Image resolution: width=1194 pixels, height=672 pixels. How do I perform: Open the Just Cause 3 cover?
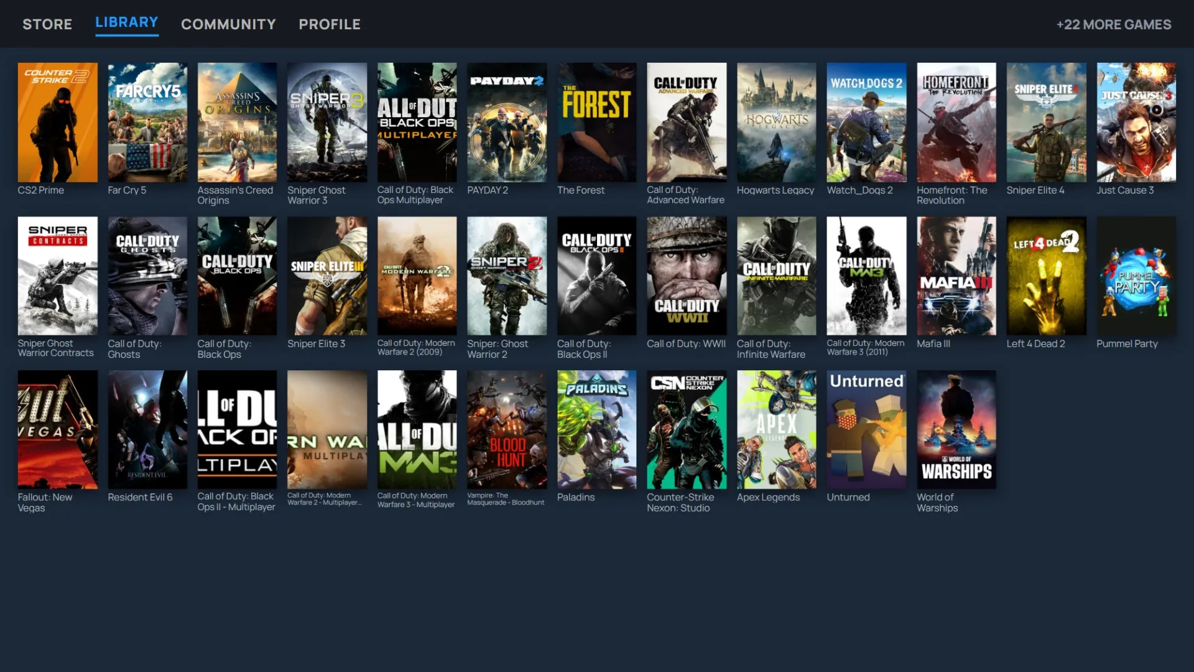(x=1136, y=122)
